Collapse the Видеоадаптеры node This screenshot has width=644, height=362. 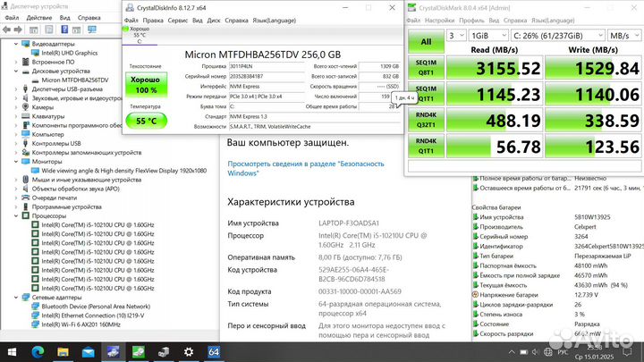tap(16, 44)
